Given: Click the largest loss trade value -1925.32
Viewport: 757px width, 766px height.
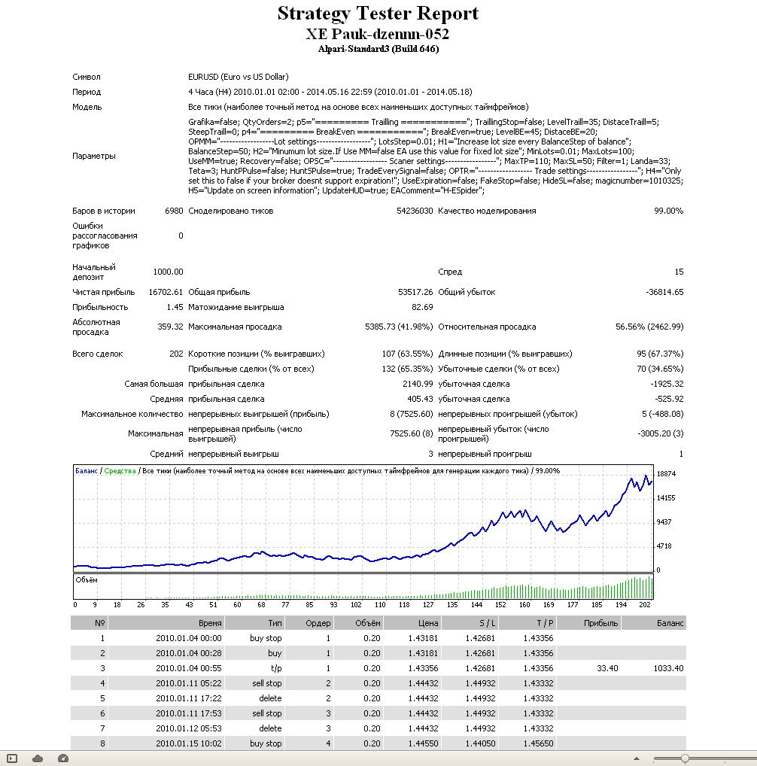Looking at the screenshot, I should 667,384.
